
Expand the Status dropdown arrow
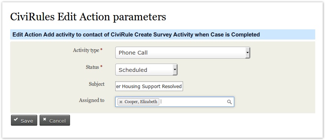(x=175, y=70)
